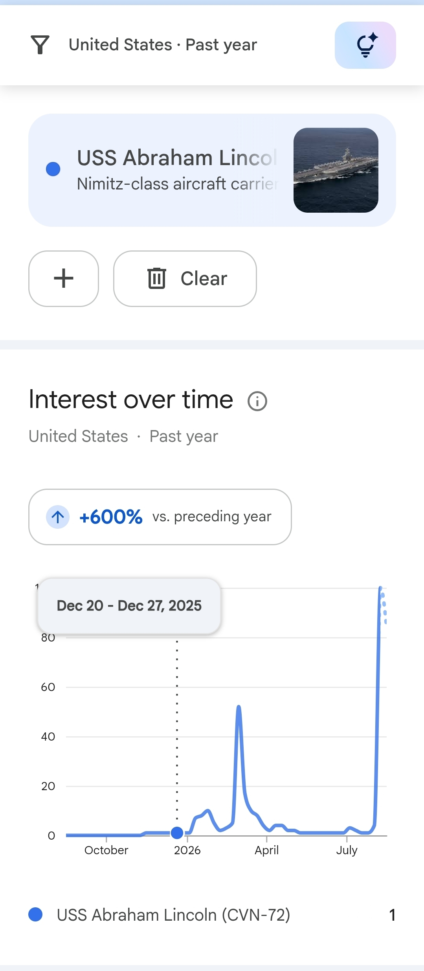Click the aircraft carrier thumbnail image
Image resolution: width=424 pixels, height=971 pixels.
336,170
